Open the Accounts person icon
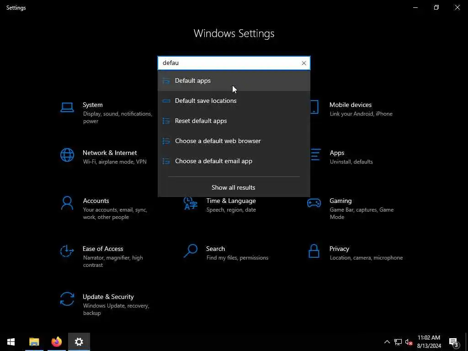This screenshot has height=351, width=468. click(x=67, y=203)
